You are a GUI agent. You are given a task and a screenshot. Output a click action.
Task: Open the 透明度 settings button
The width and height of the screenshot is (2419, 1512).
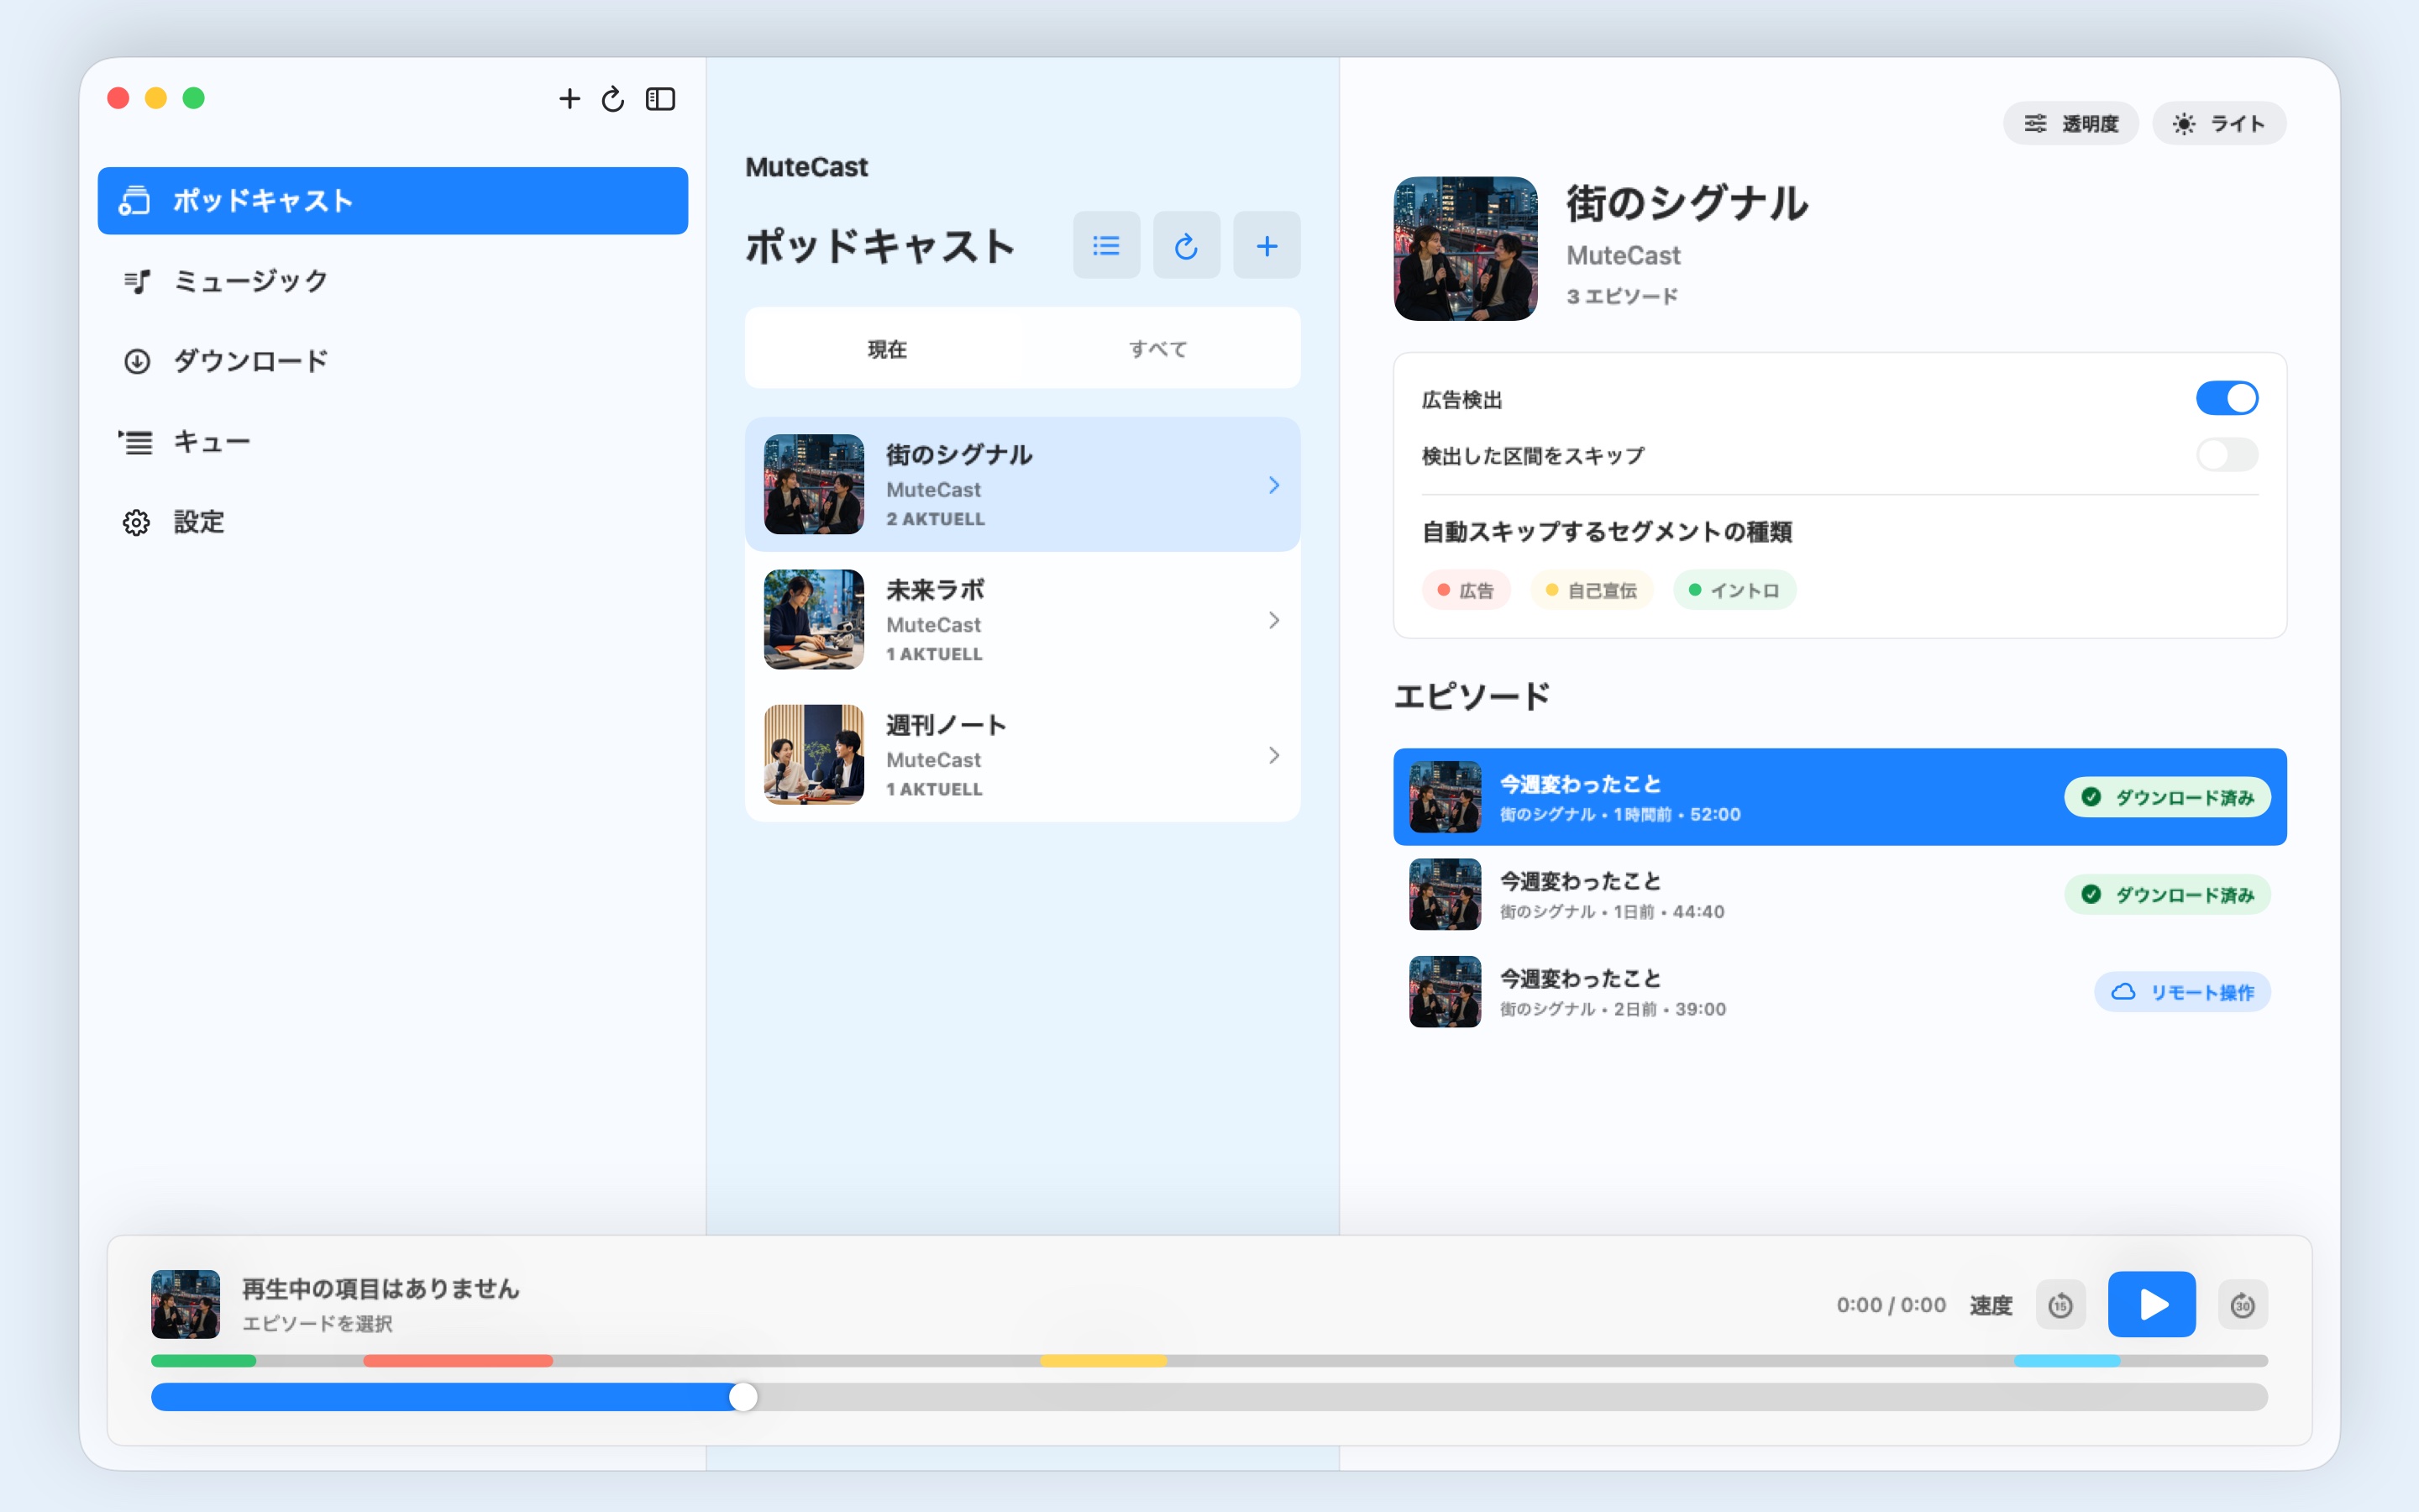(2070, 123)
